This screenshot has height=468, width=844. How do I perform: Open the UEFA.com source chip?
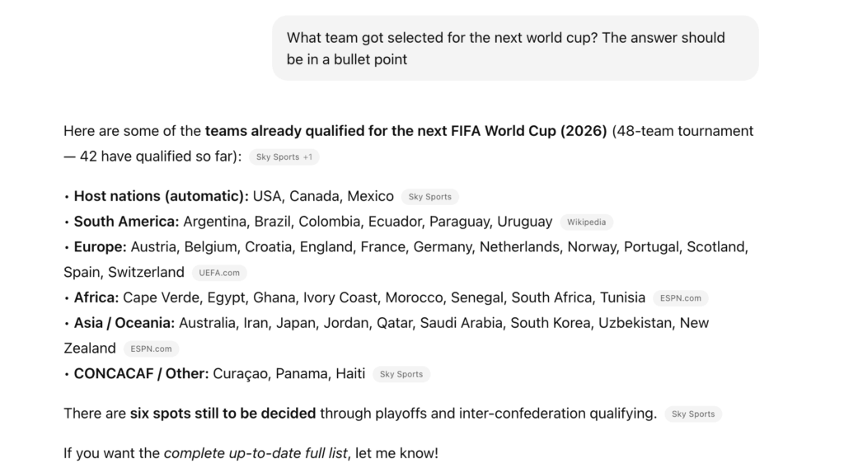(x=218, y=273)
